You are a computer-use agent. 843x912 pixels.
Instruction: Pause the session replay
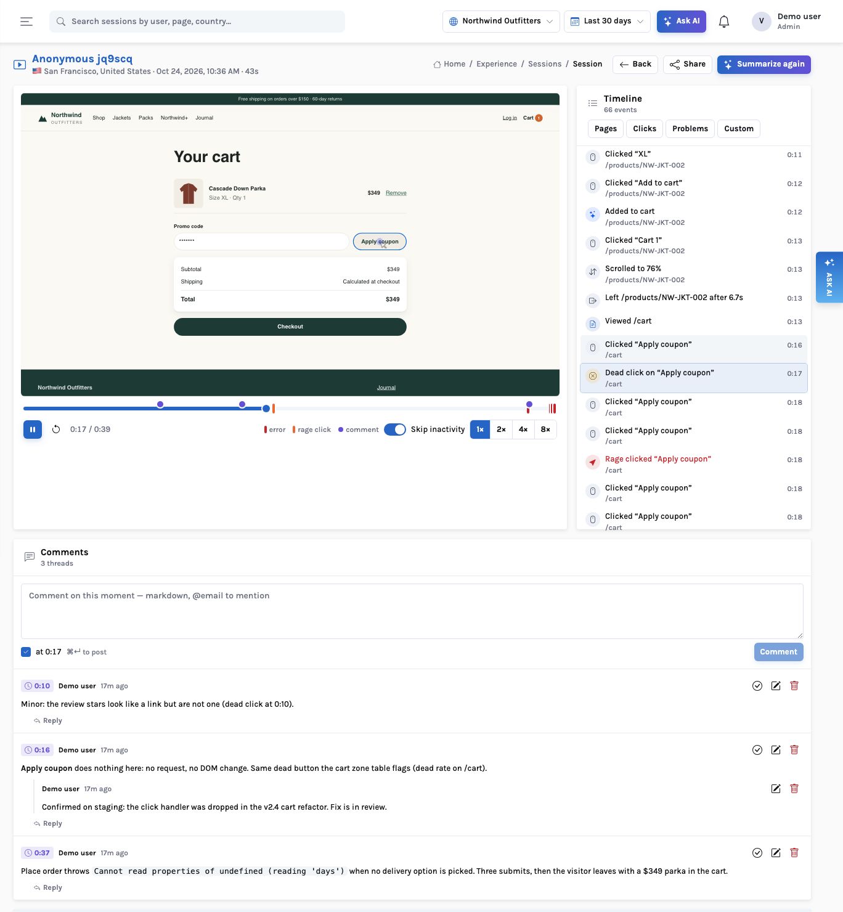33,430
